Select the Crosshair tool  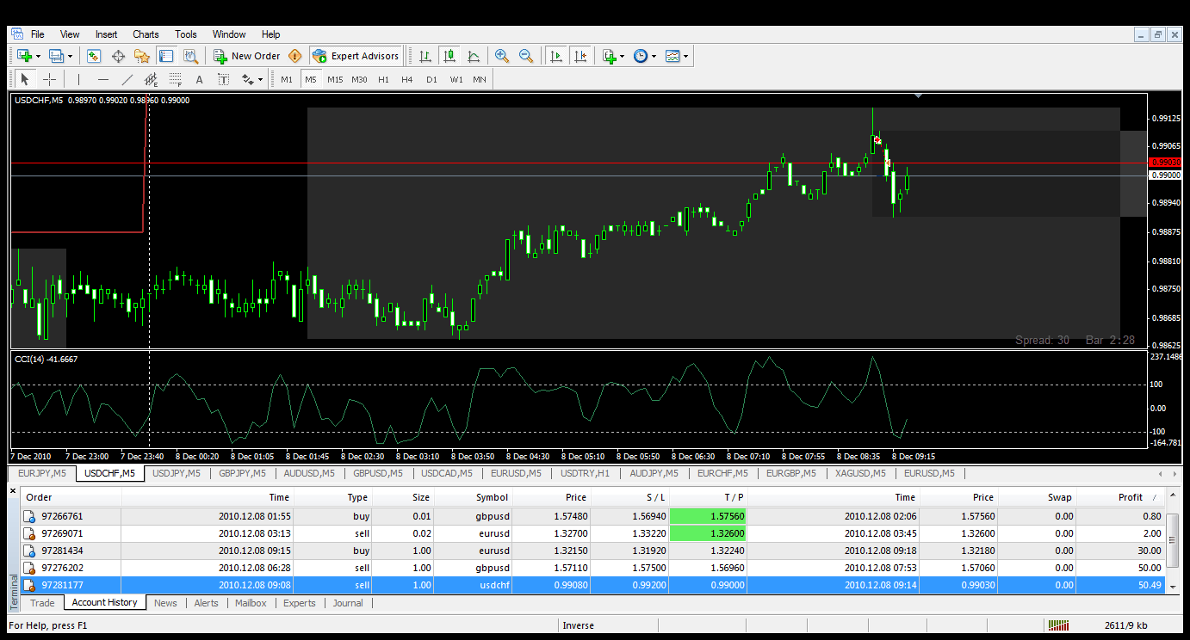(x=50, y=79)
